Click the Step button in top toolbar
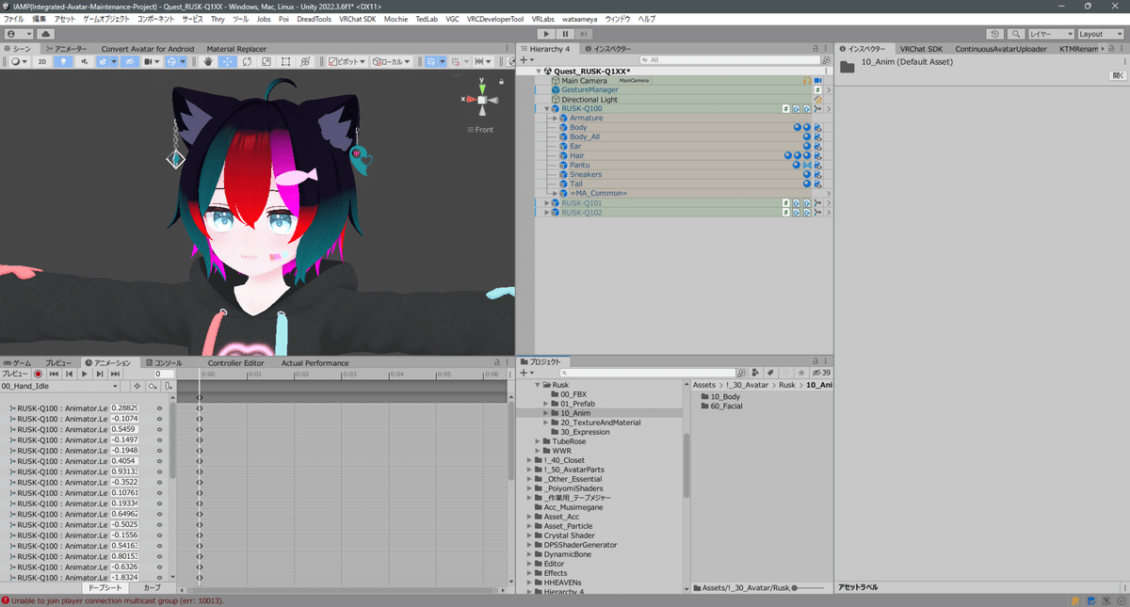The image size is (1130, 607). [584, 34]
